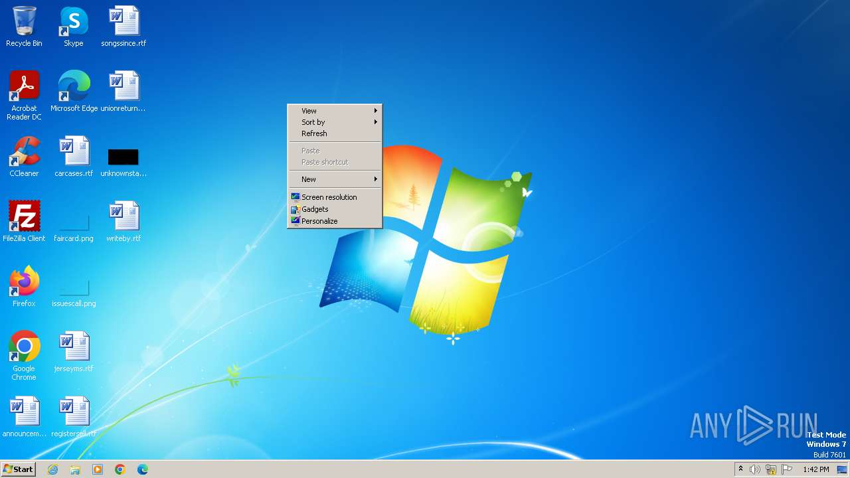Viewport: 850px width, 478px height.
Task: Choose Personalize in the context menu
Action: [x=335, y=221]
